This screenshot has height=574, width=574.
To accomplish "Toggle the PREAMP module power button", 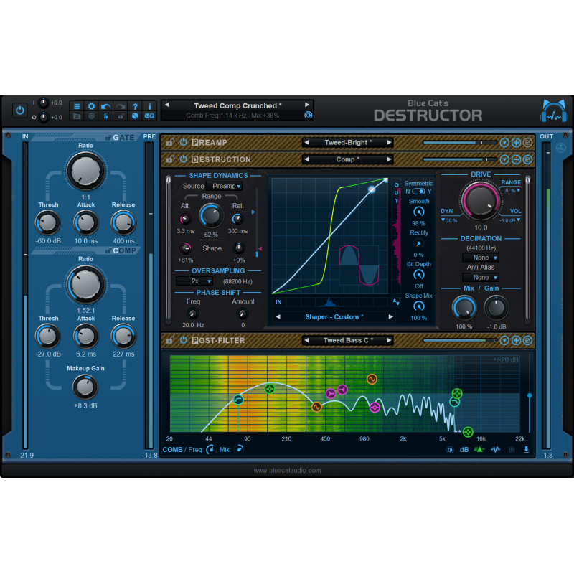I will (183, 142).
